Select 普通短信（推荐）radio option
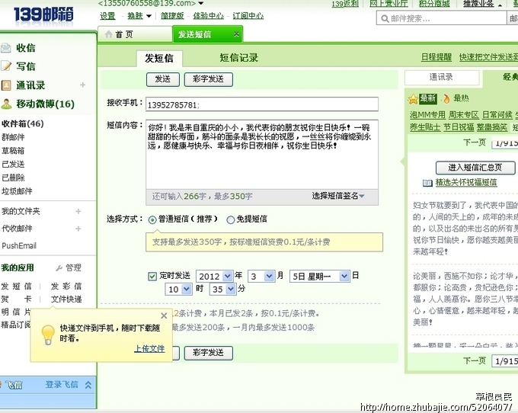This screenshot has width=518, height=413. tap(152, 219)
